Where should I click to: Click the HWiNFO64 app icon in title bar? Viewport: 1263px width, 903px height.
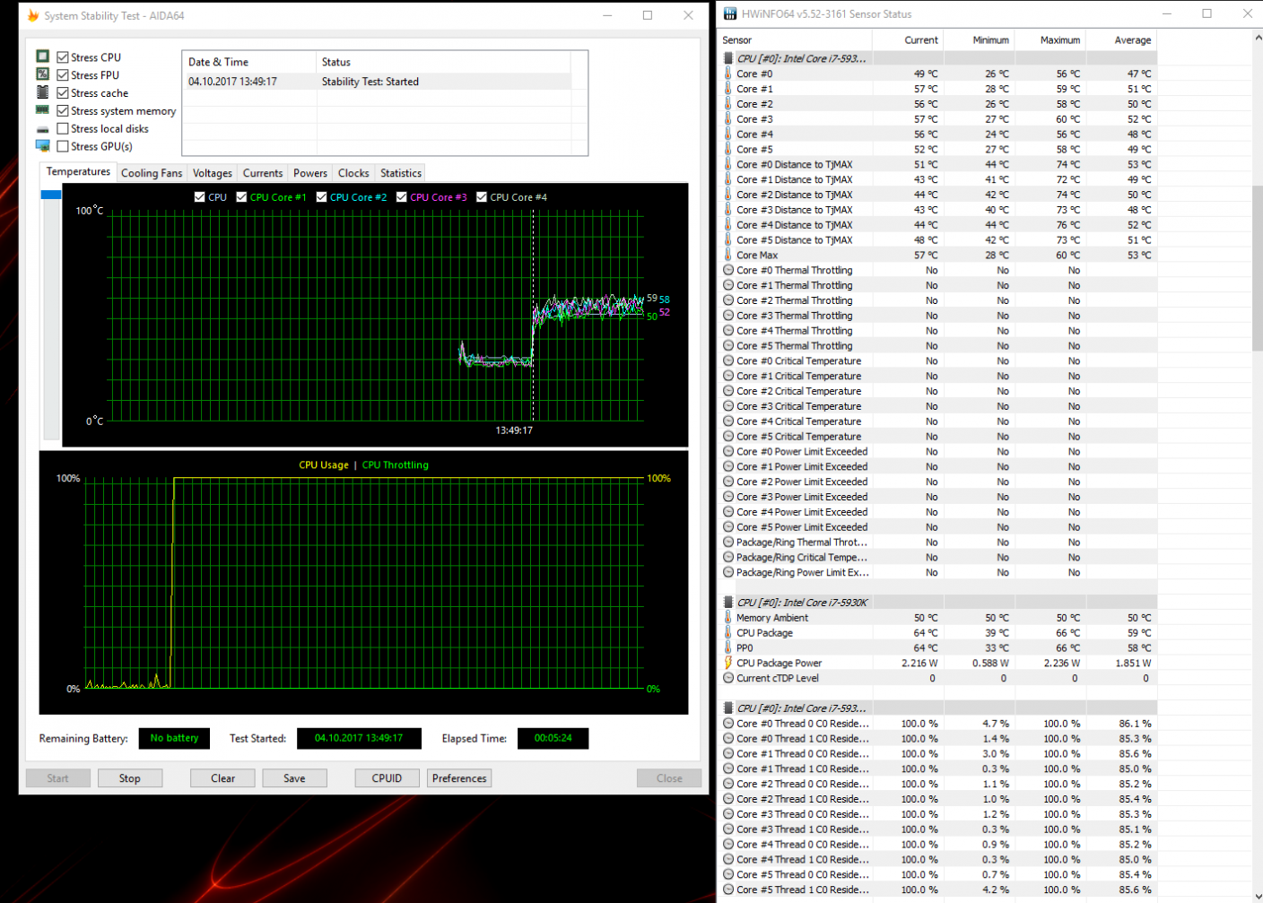(730, 14)
